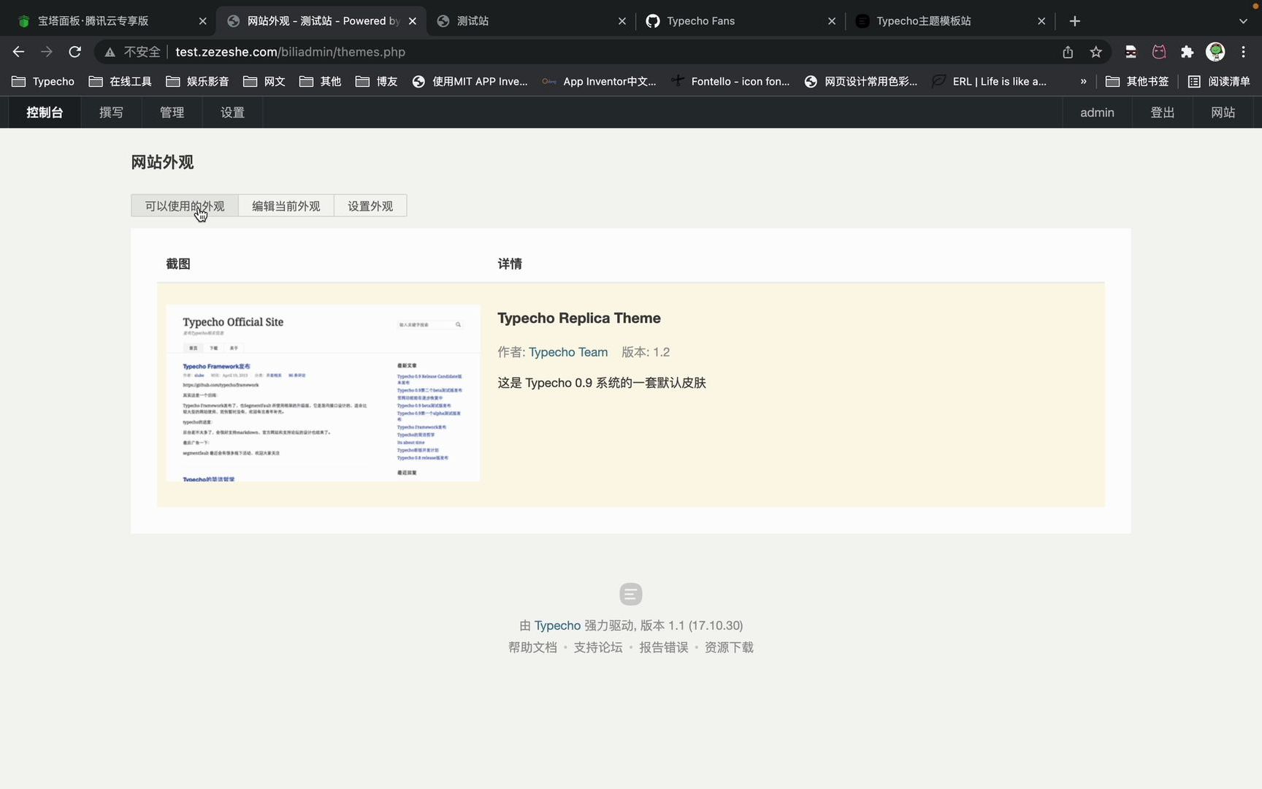Click the 不安全 security warning icon
The height and width of the screenshot is (789, 1262).
point(110,52)
